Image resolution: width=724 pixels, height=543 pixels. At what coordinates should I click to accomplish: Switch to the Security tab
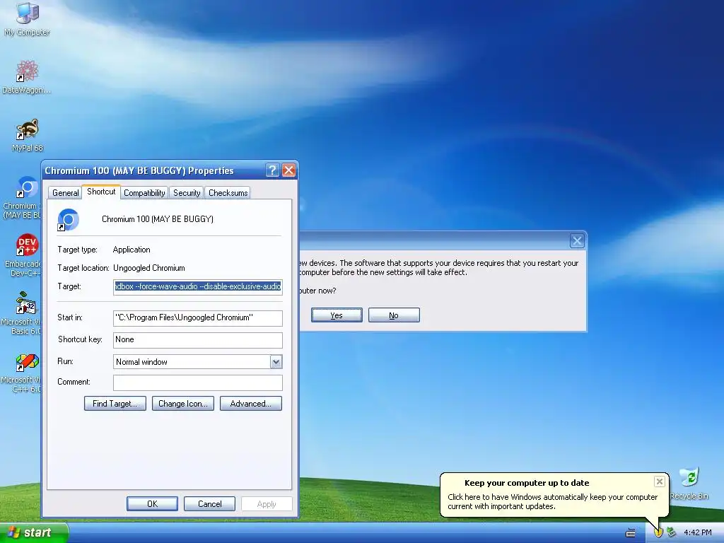187,193
